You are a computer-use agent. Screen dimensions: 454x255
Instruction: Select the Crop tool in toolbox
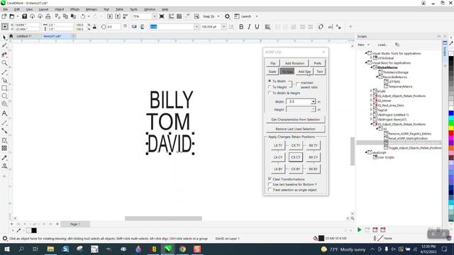4,55
